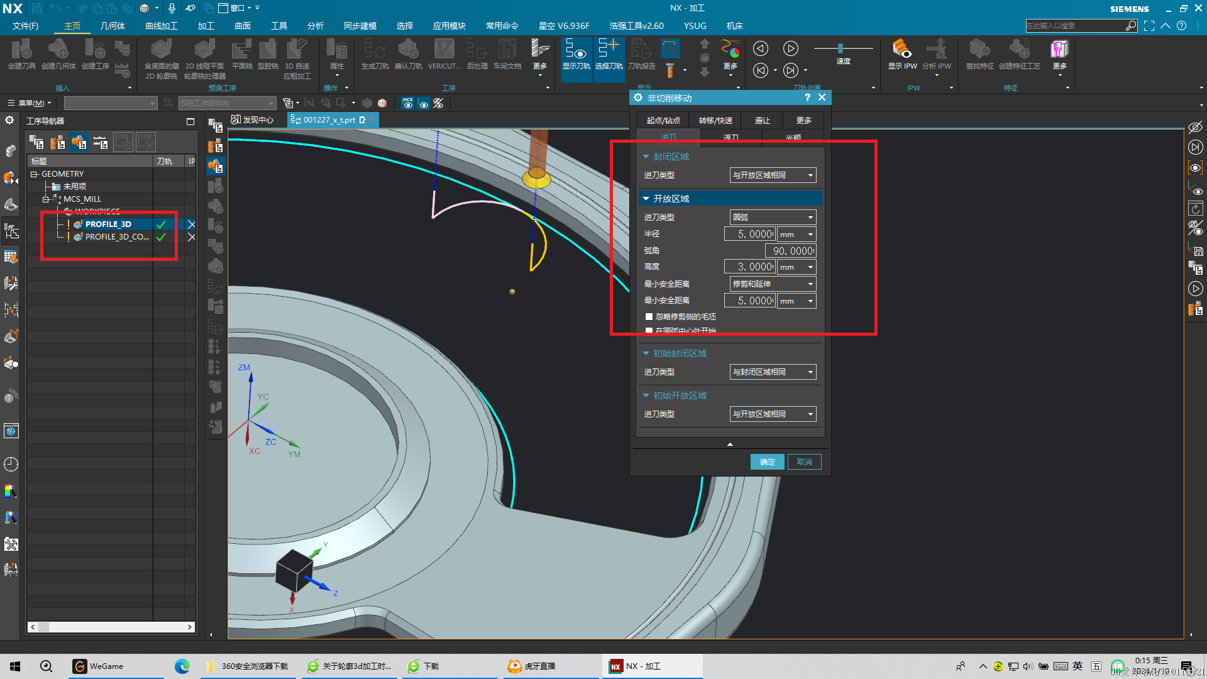Play the toolpath animation forward
1207x679 pixels.
click(x=790, y=48)
